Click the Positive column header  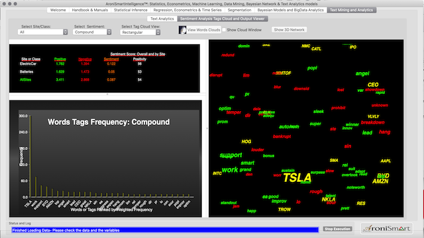tap(60, 59)
